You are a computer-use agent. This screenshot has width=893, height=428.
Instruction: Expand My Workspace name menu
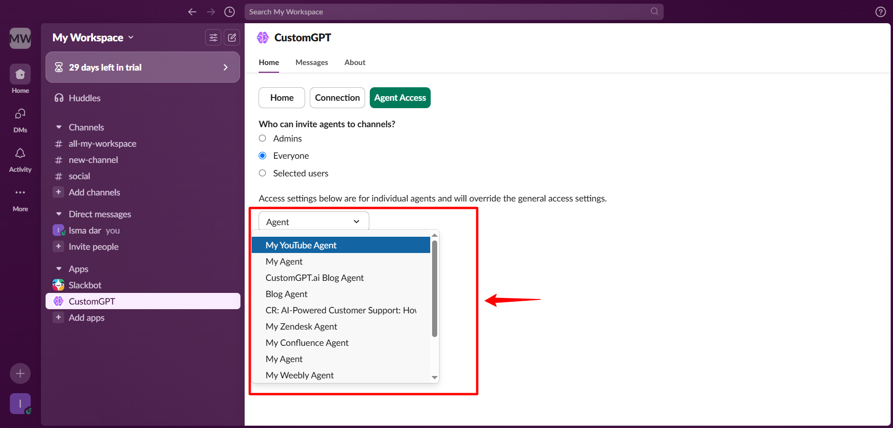(x=93, y=38)
